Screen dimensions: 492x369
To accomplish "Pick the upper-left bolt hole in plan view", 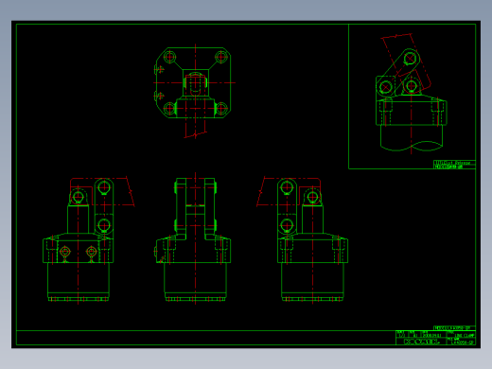I will [x=169, y=58].
